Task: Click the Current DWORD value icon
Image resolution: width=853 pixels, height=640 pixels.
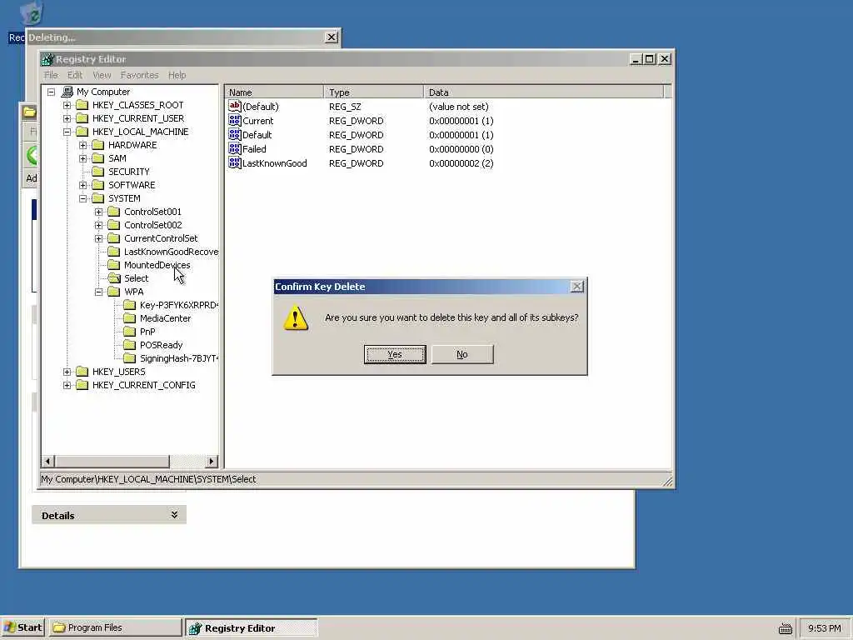Action: [234, 120]
